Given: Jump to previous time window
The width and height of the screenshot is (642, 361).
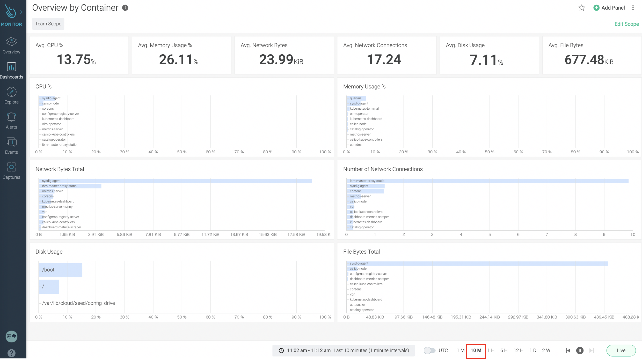Looking at the screenshot, I should [x=568, y=351].
